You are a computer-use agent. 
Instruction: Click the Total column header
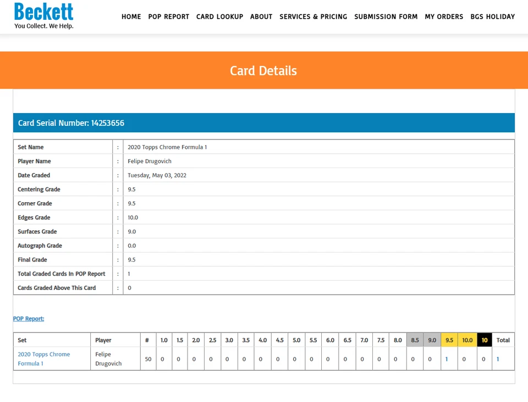503,340
